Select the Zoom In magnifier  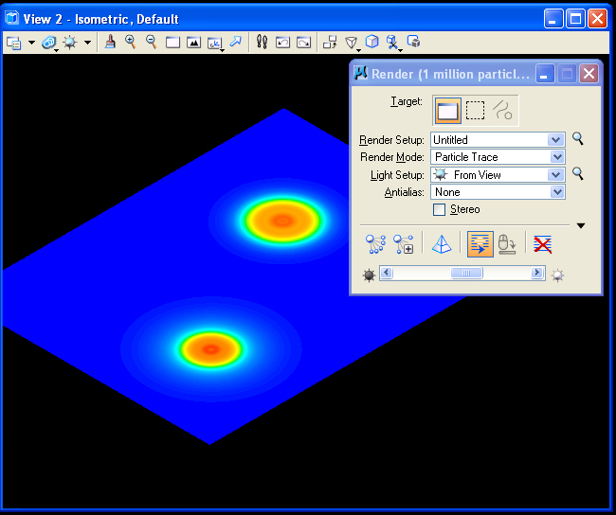131,42
